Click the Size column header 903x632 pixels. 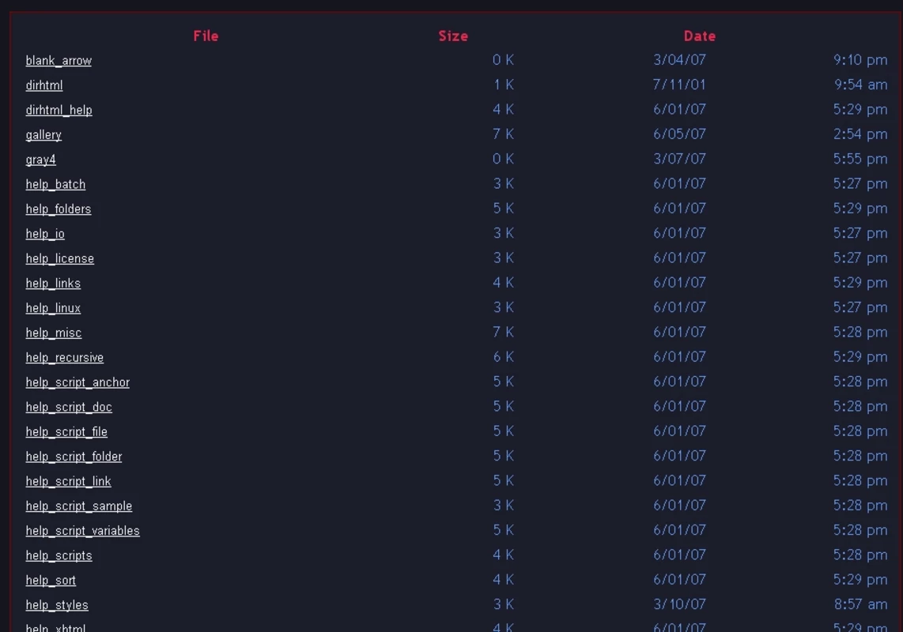(x=453, y=36)
